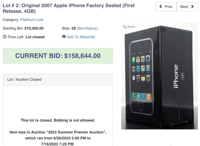
Task: Click the bids count number 28
Action: point(73,28)
